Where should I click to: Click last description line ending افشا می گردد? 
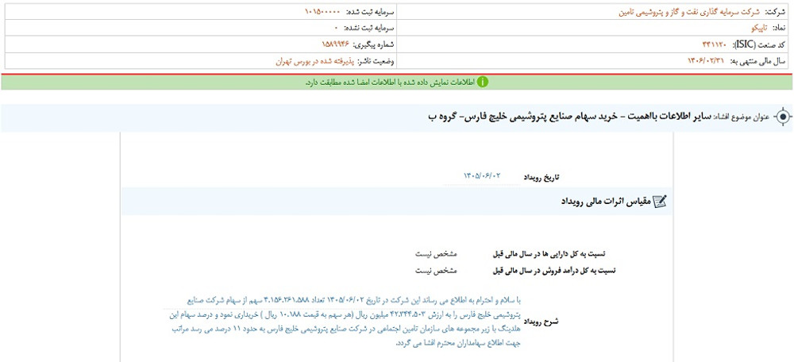459,343
